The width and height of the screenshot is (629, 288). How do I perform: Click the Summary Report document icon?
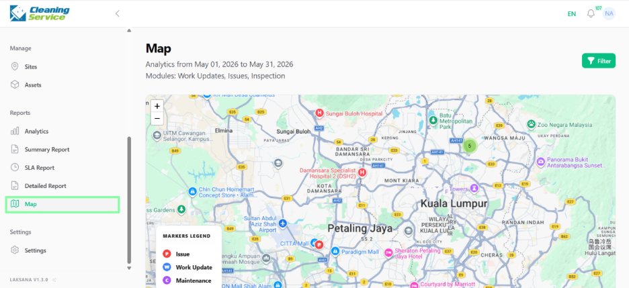[15, 150]
